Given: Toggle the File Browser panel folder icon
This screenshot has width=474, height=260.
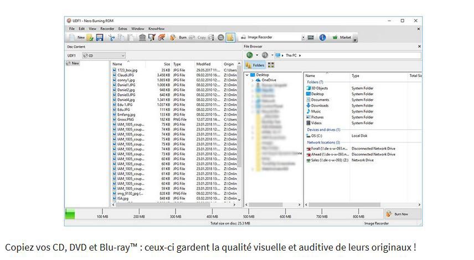Looking at the screenshot, I should click(230, 38).
